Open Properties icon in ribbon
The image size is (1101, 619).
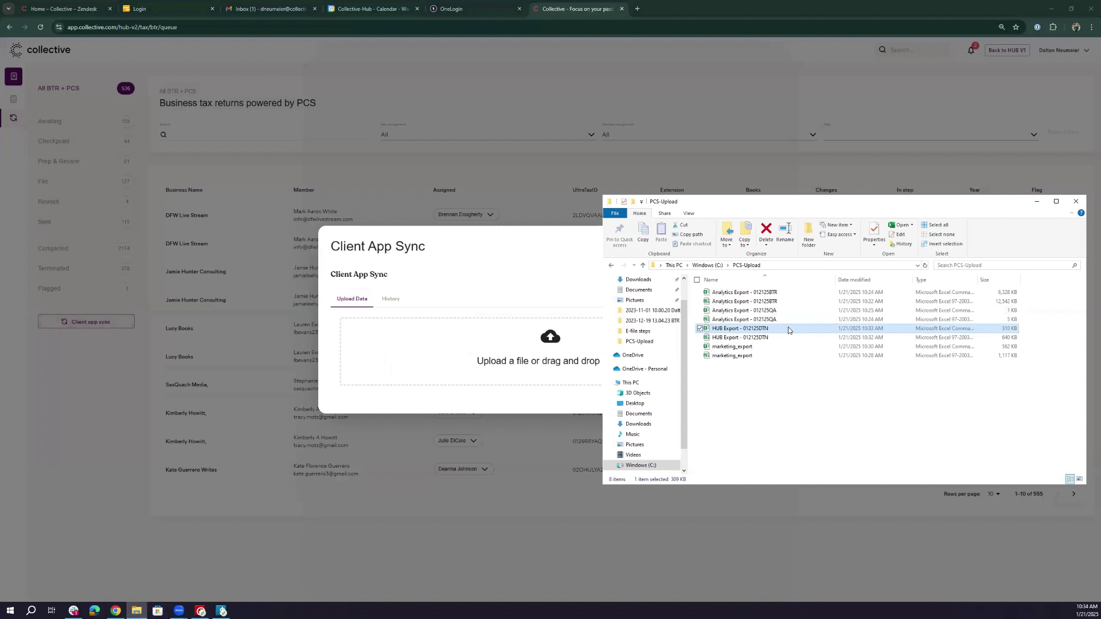(873, 229)
